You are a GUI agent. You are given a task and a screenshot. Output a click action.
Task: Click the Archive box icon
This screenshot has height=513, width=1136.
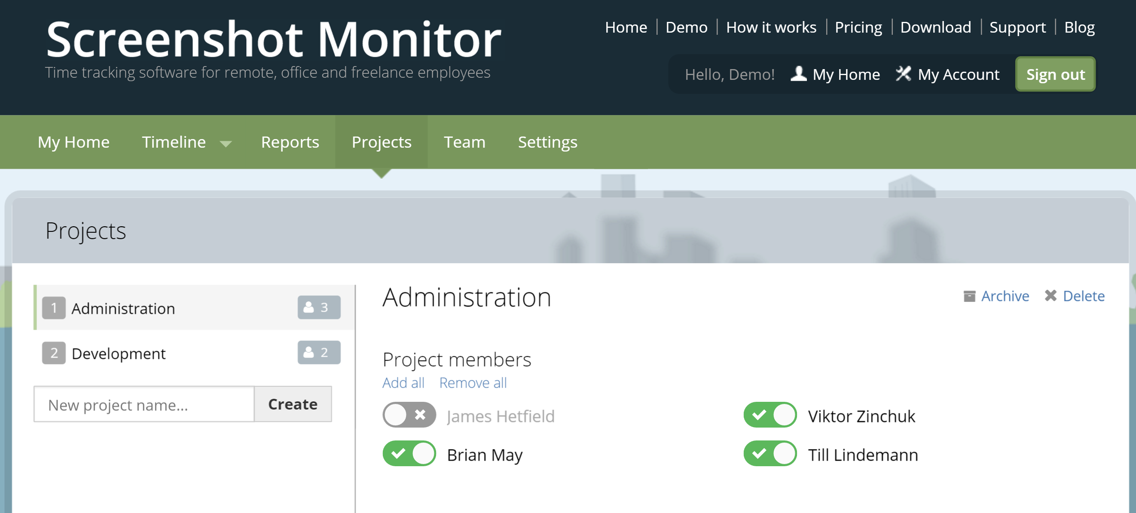969,296
